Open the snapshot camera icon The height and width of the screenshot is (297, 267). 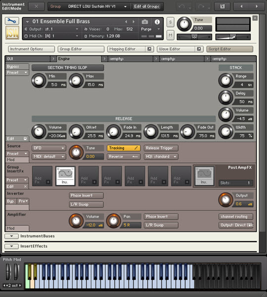(145, 22)
